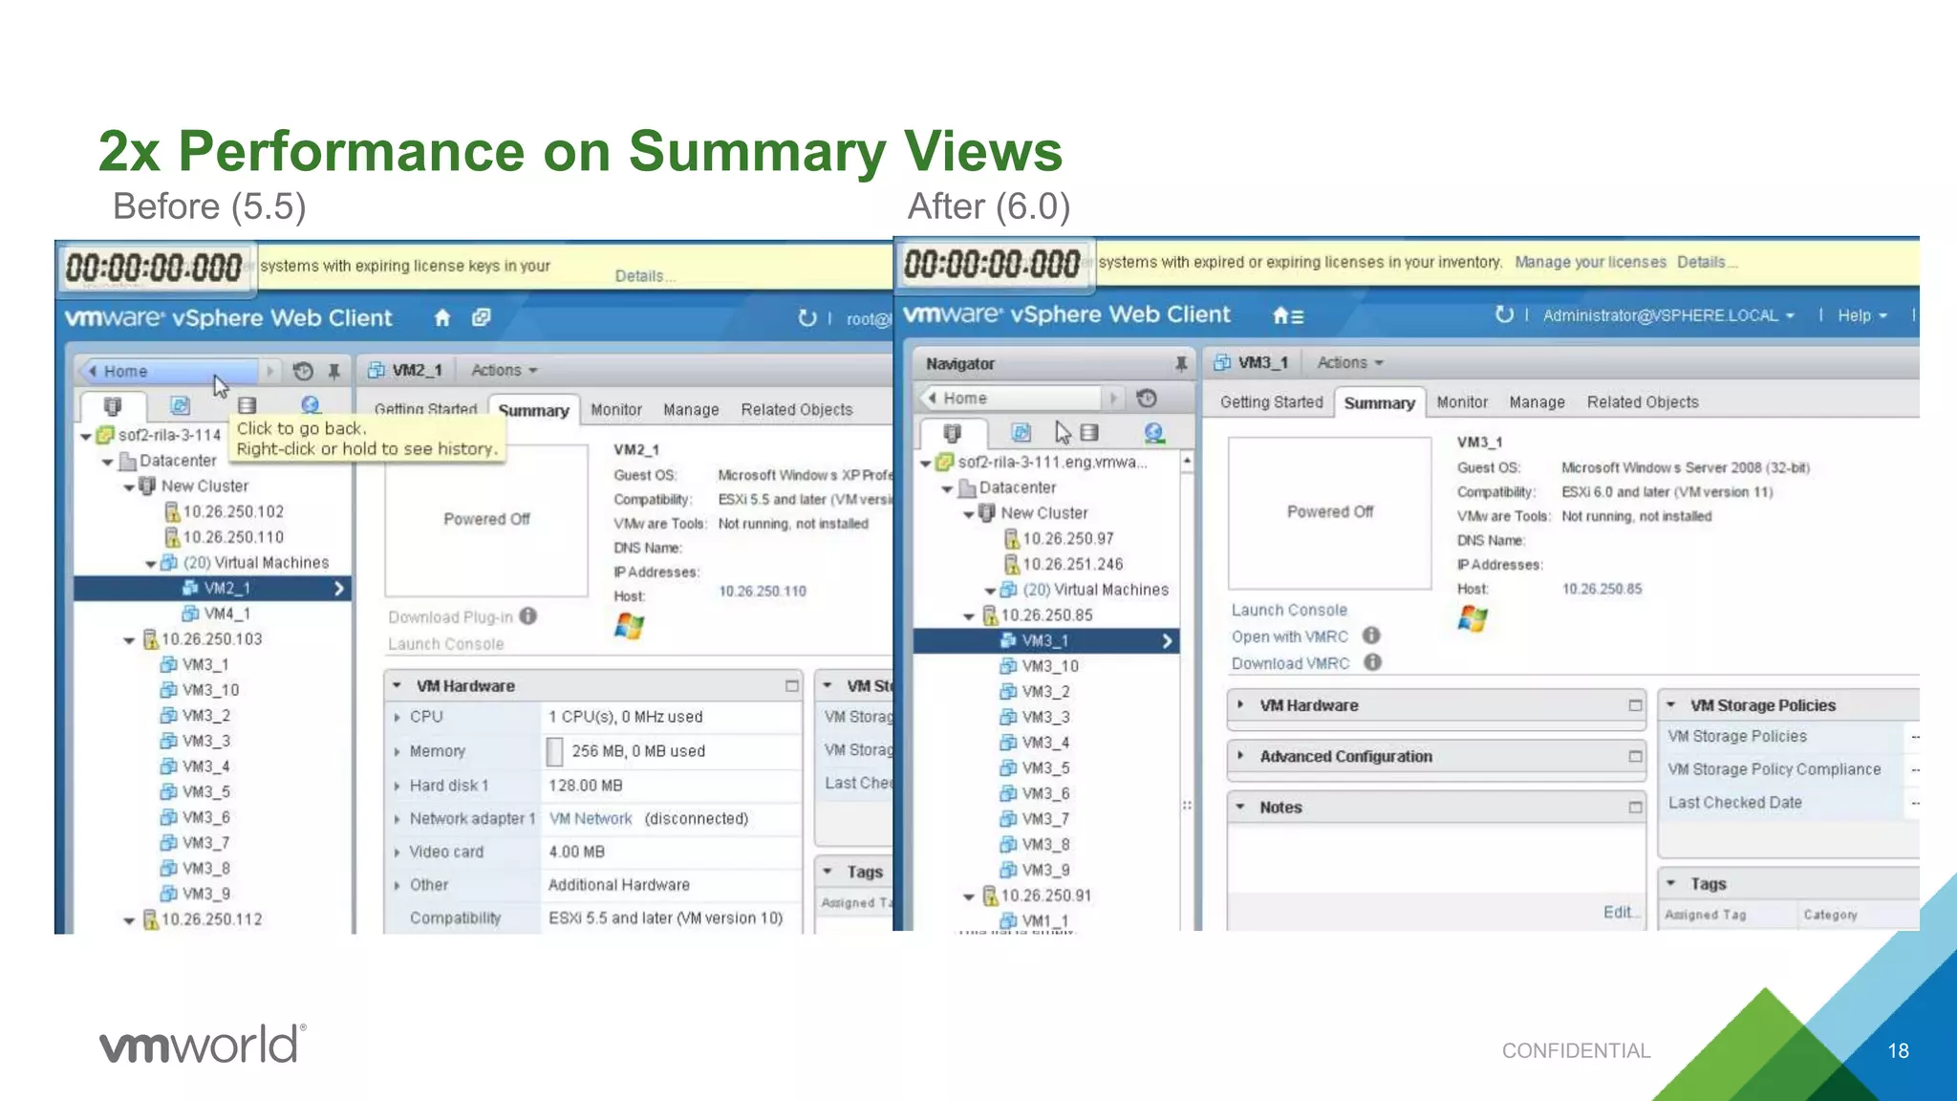Image resolution: width=1957 pixels, height=1101 pixels.
Task: Expand Advanced Configuration panel
Action: pos(1240,756)
